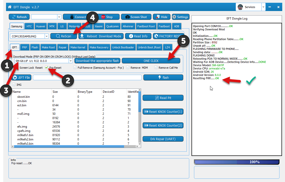
Task: Click the Connect button
Action: pyautogui.click(x=78, y=17)
